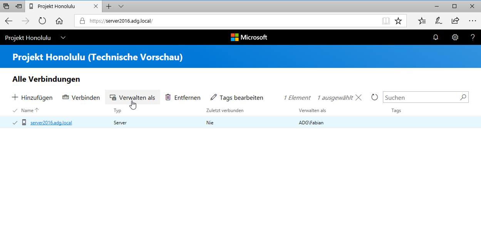
Task: Expand the Projekt Honolulu dropdown chevron
Action: [63, 38]
